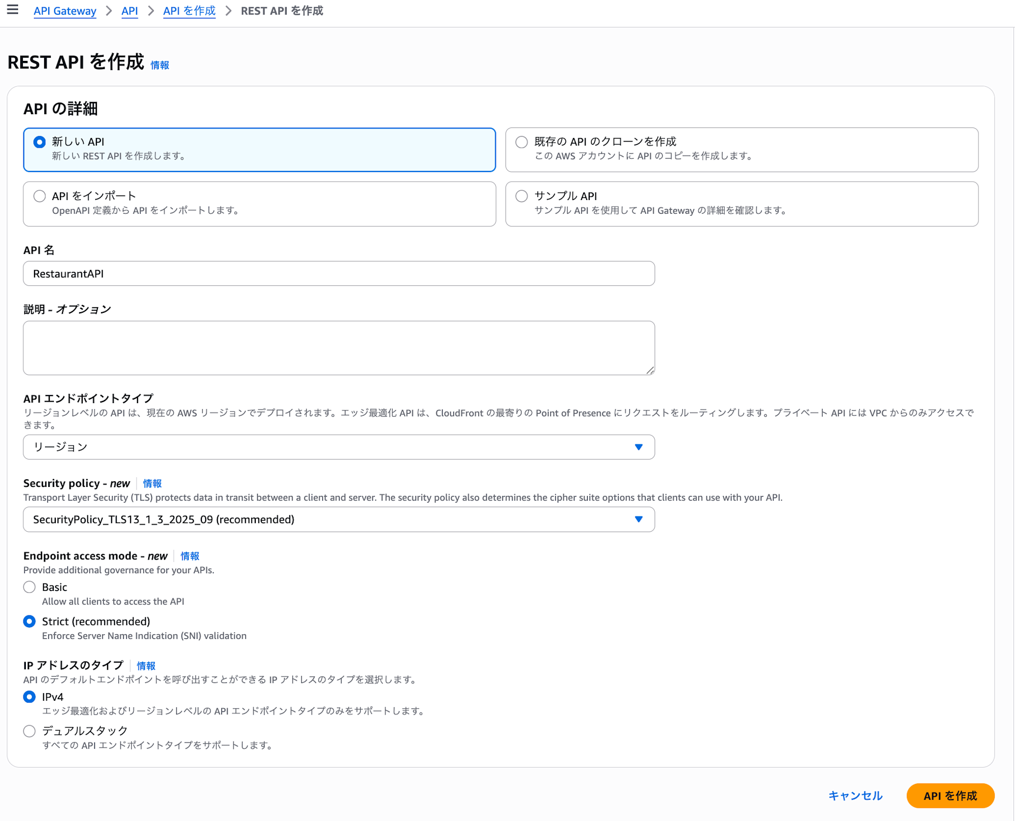Open the Security policy dropdown
The image size is (1015, 821).
(x=339, y=519)
